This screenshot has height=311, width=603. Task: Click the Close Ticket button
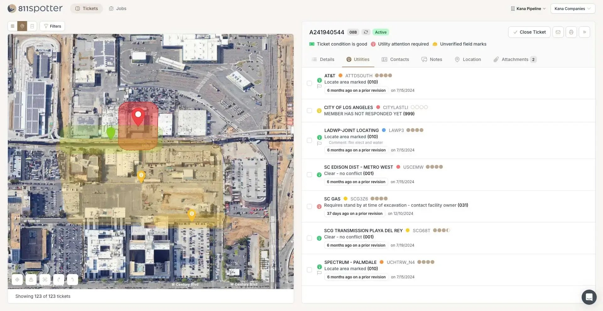[529, 32]
